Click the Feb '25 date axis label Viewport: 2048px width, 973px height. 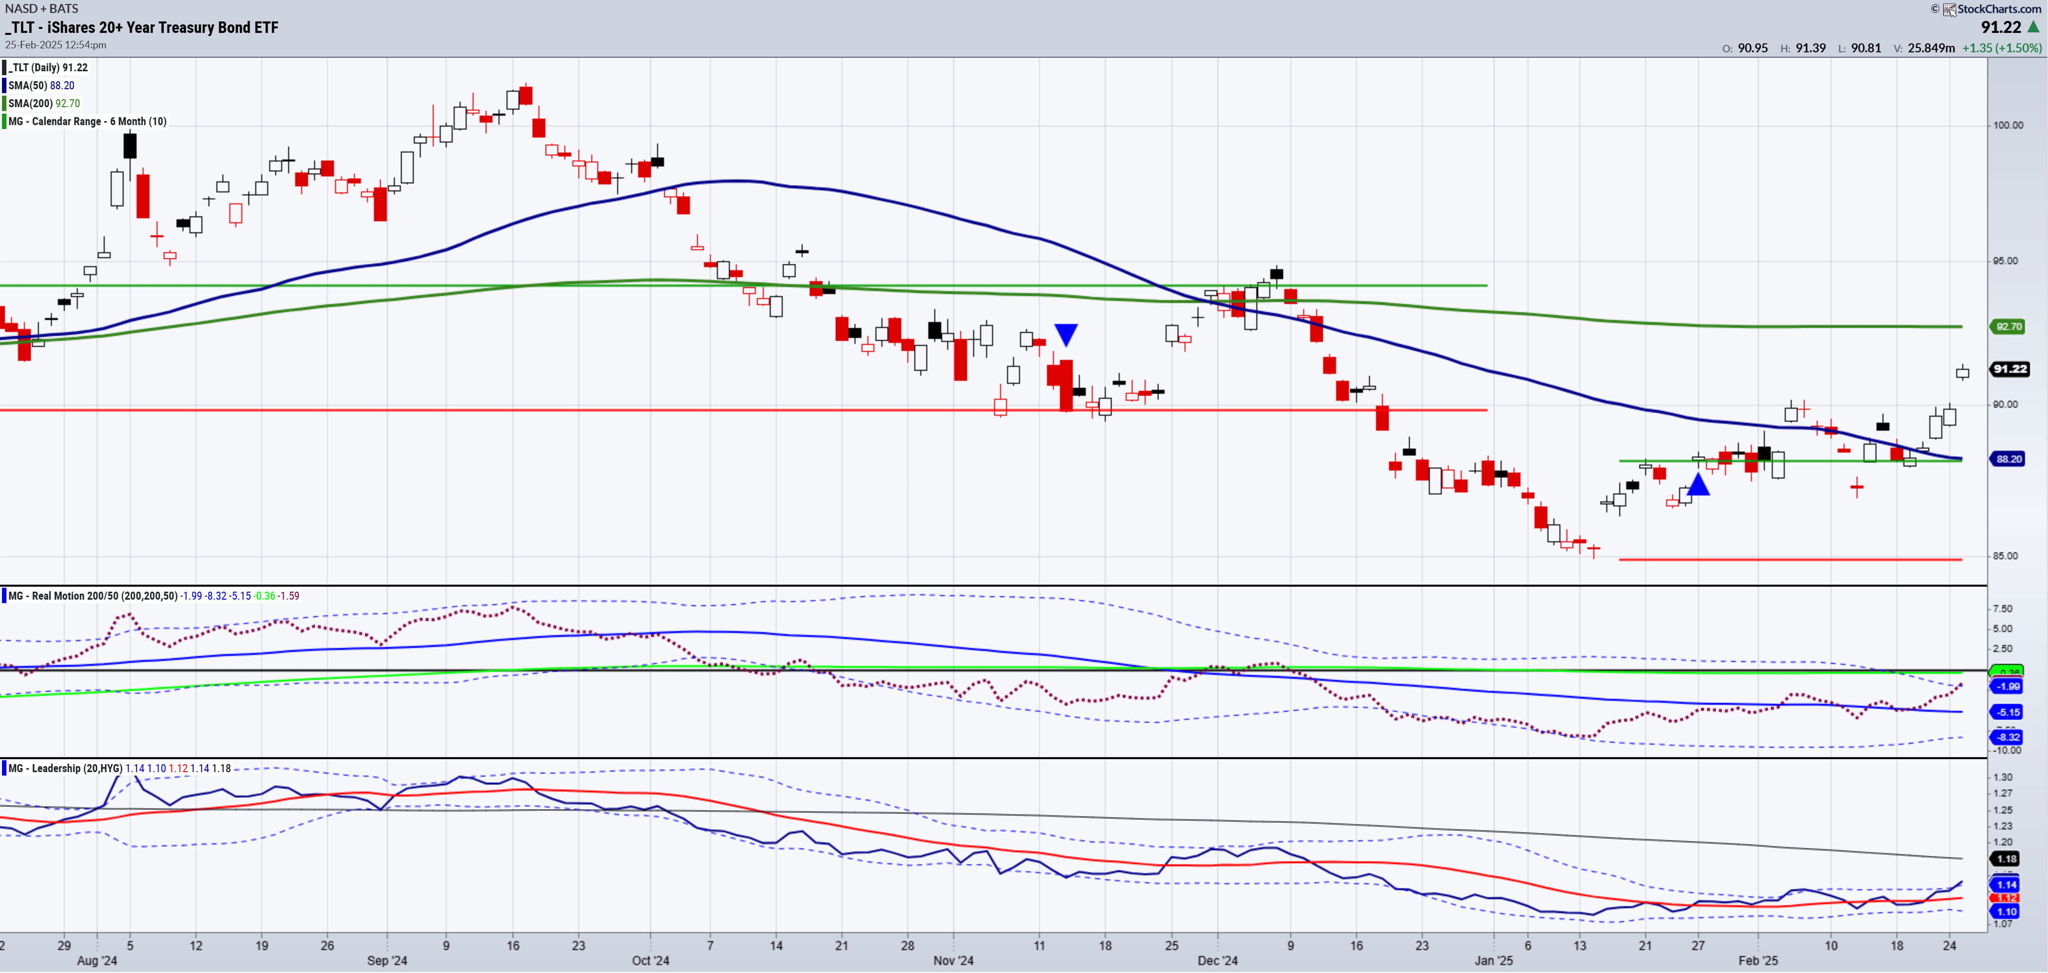(1758, 960)
